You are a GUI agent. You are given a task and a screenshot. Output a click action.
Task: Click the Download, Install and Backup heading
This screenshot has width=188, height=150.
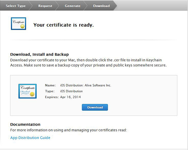click(x=39, y=54)
